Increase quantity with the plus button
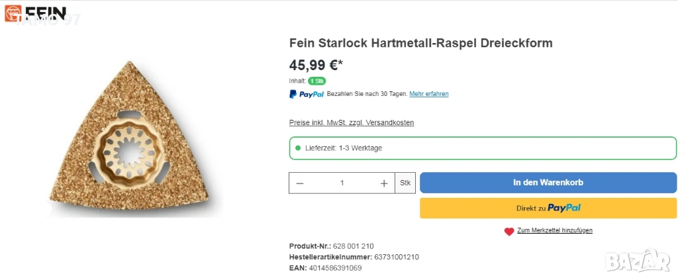The width and height of the screenshot is (678, 280). (384, 183)
